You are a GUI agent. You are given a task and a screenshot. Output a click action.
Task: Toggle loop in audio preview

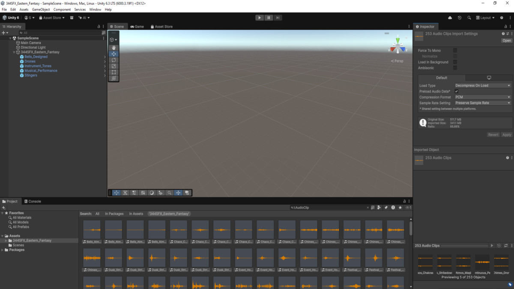(x=506, y=246)
